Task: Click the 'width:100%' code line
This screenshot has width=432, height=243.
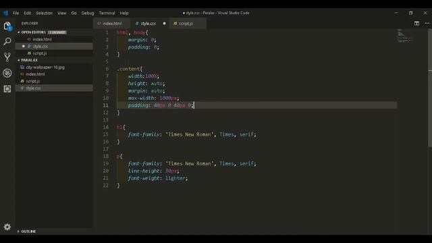Action: (x=143, y=76)
